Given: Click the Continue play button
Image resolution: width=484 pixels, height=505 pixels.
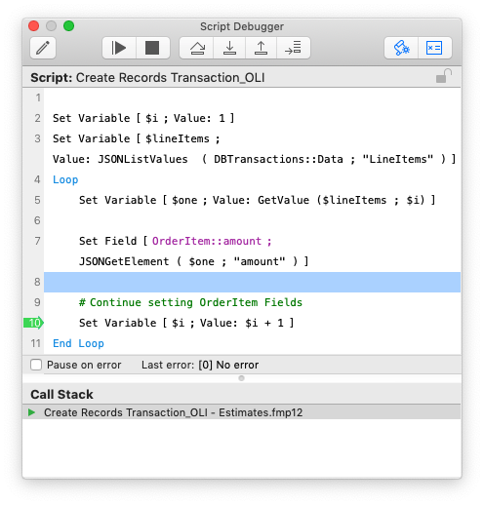Looking at the screenshot, I should [119, 48].
